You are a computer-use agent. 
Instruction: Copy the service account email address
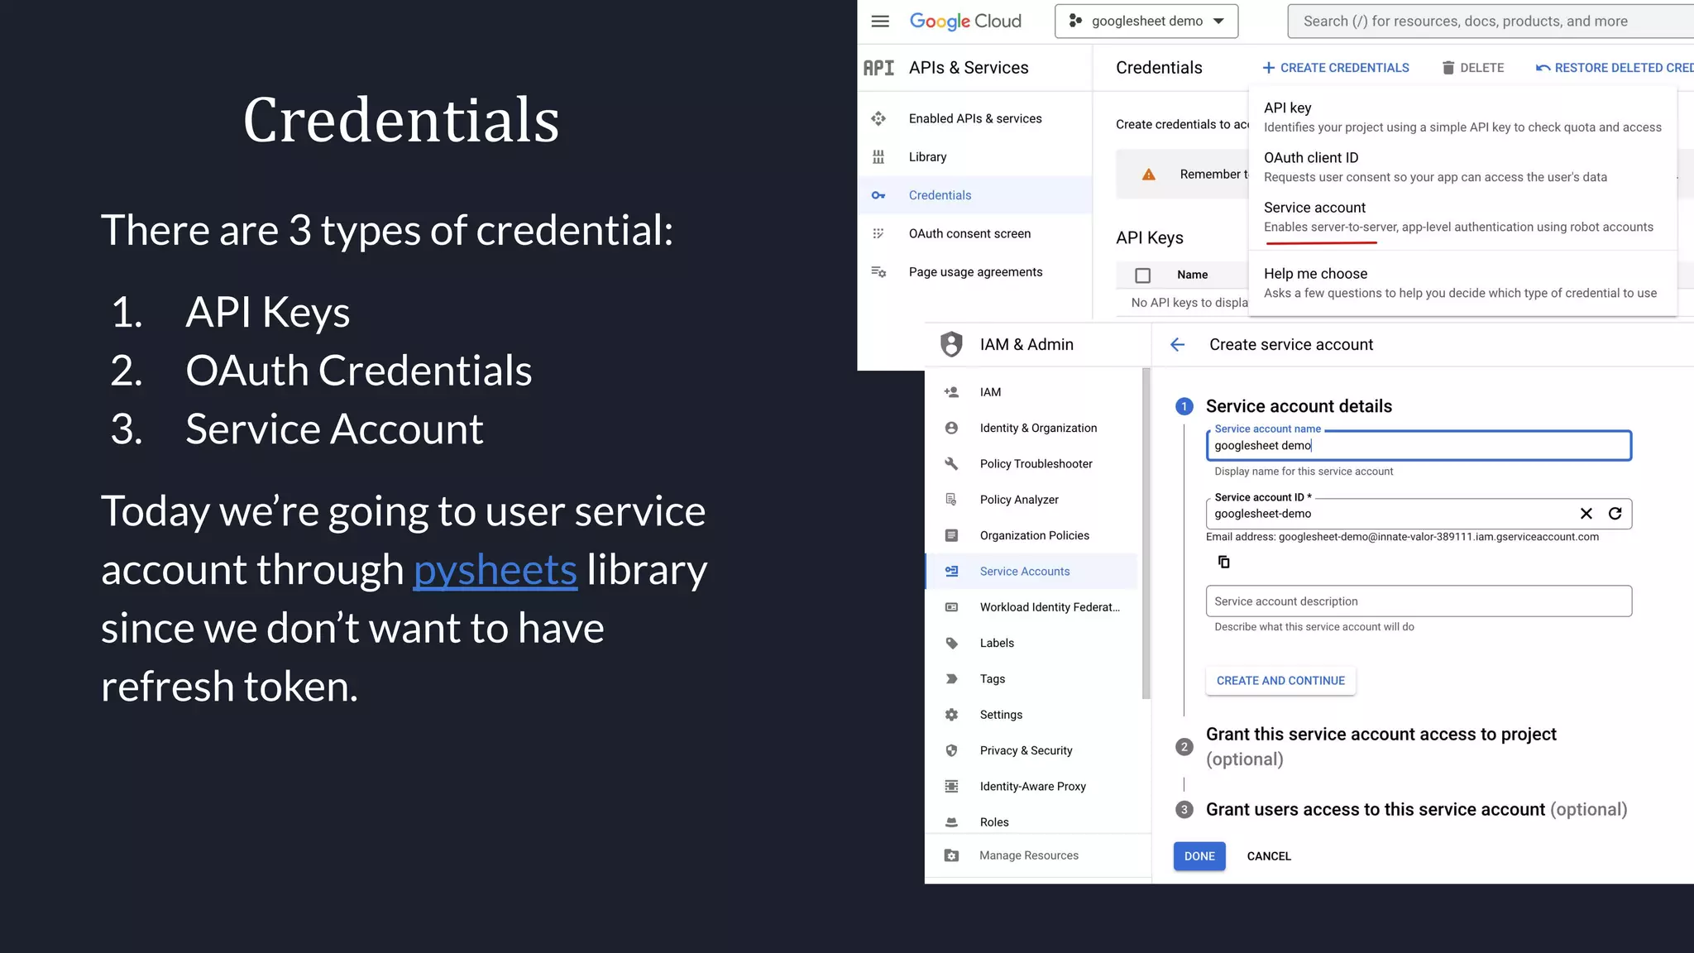pyautogui.click(x=1223, y=563)
